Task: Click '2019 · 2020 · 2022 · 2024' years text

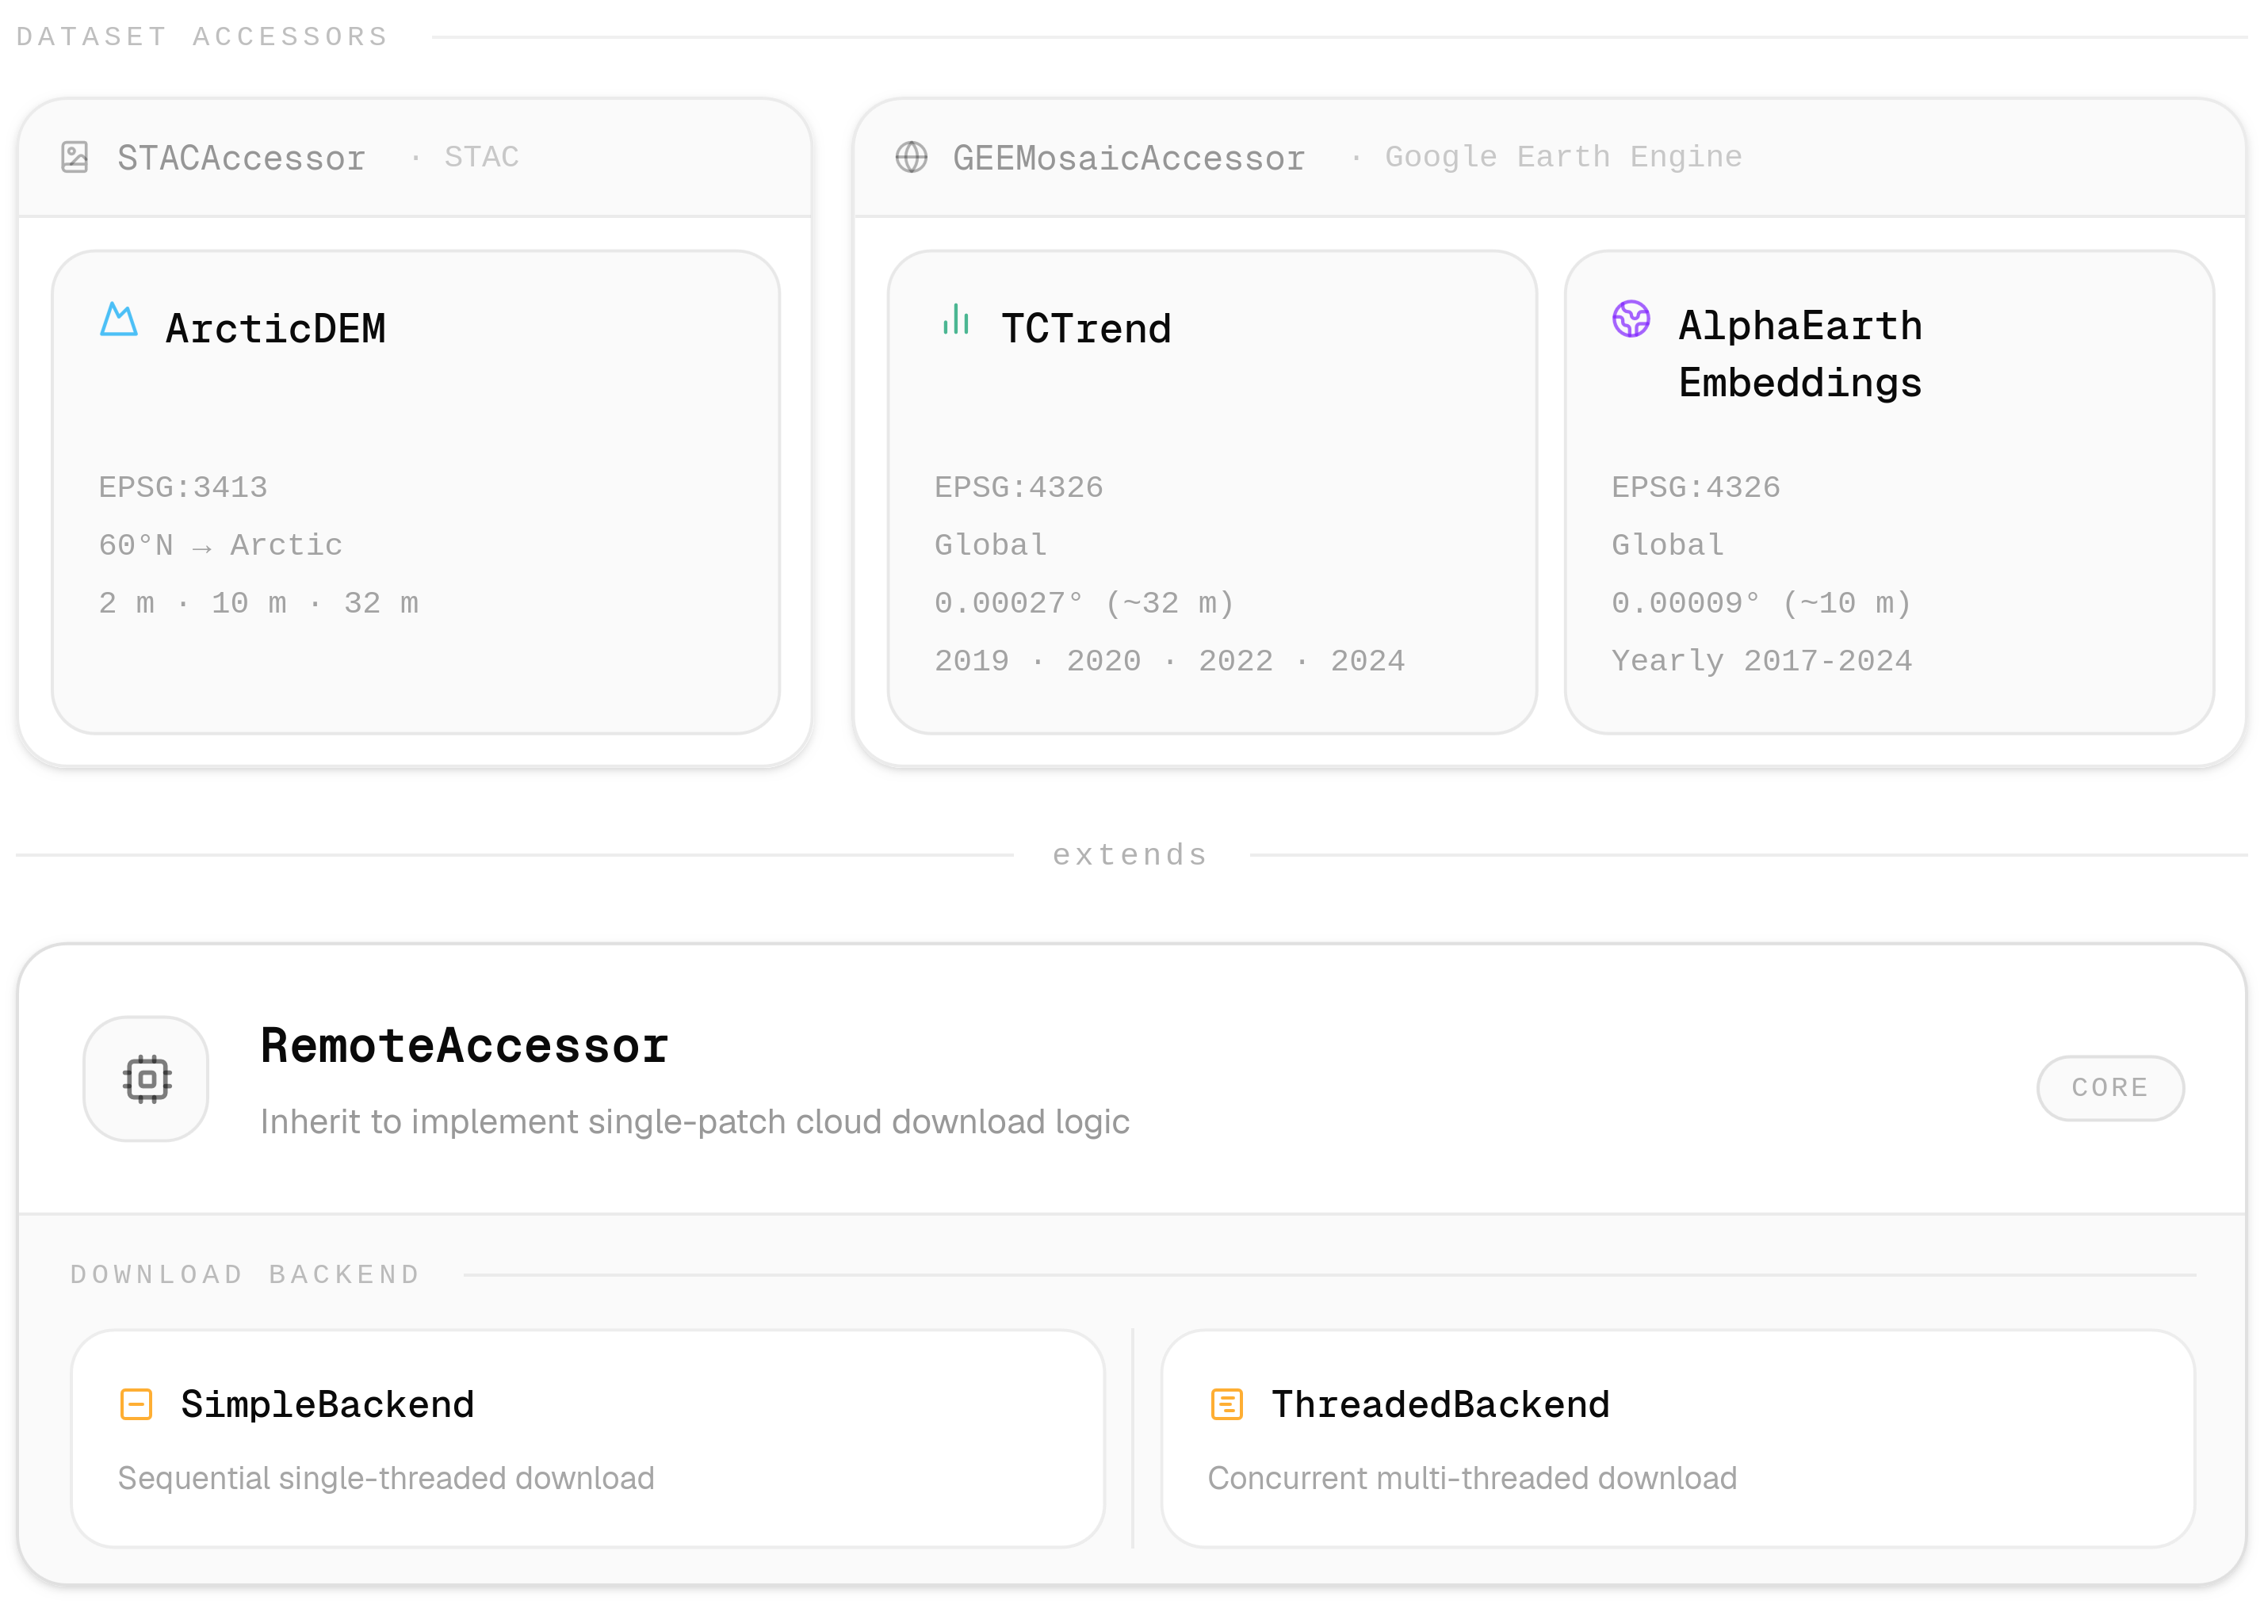Action: click(x=1169, y=661)
